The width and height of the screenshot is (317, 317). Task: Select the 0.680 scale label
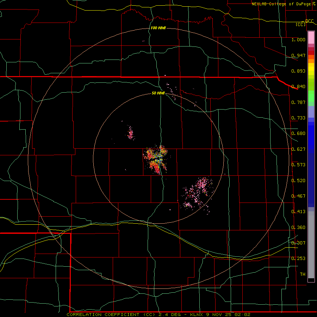click(298, 133)
